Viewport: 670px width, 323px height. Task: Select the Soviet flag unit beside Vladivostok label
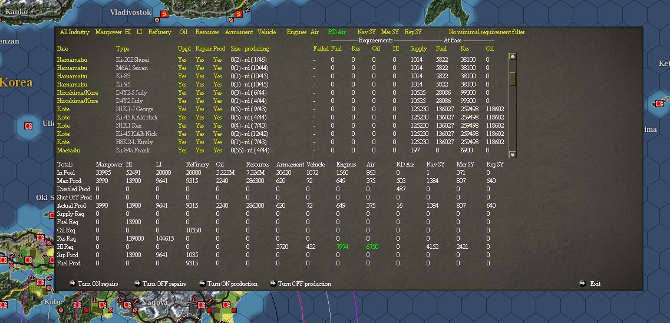164,14
